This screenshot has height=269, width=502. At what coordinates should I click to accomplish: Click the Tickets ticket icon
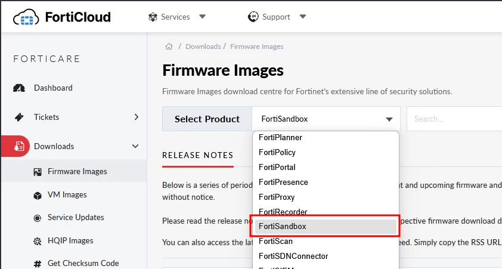19,118
